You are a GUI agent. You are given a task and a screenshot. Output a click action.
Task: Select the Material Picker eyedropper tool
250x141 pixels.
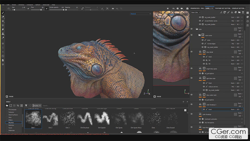[3, 38]
